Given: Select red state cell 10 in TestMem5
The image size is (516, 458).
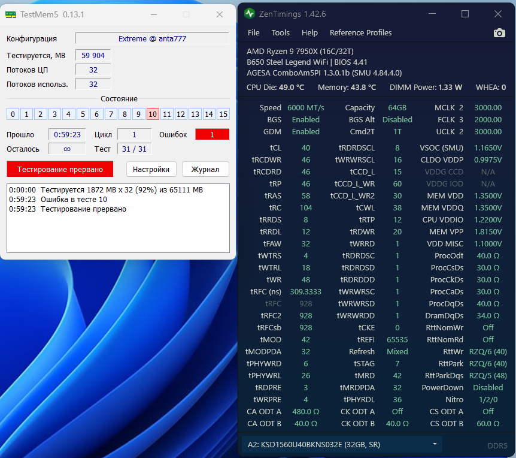Looking at the screenshot, I should [153, 115].
